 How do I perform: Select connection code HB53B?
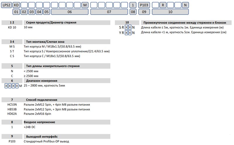[12, 109]
